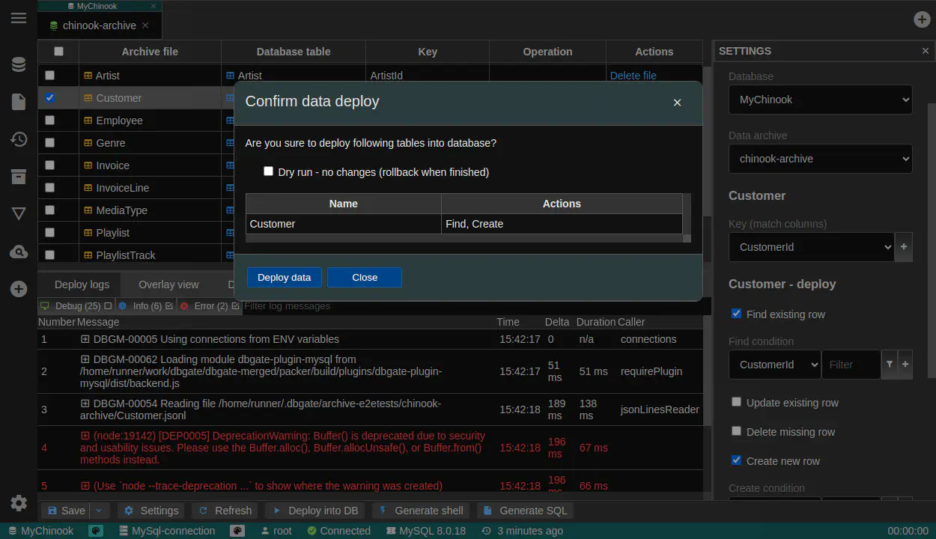Click the Save toolbar button

[x=66, y=511]
